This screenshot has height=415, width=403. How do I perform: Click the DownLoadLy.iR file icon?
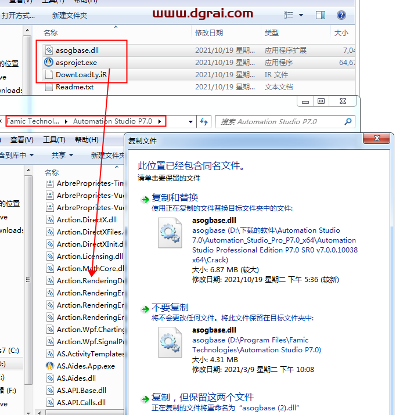pos(49,74)
